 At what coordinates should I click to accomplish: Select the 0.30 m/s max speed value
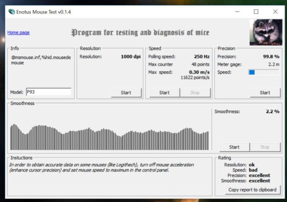coord(199,72)
